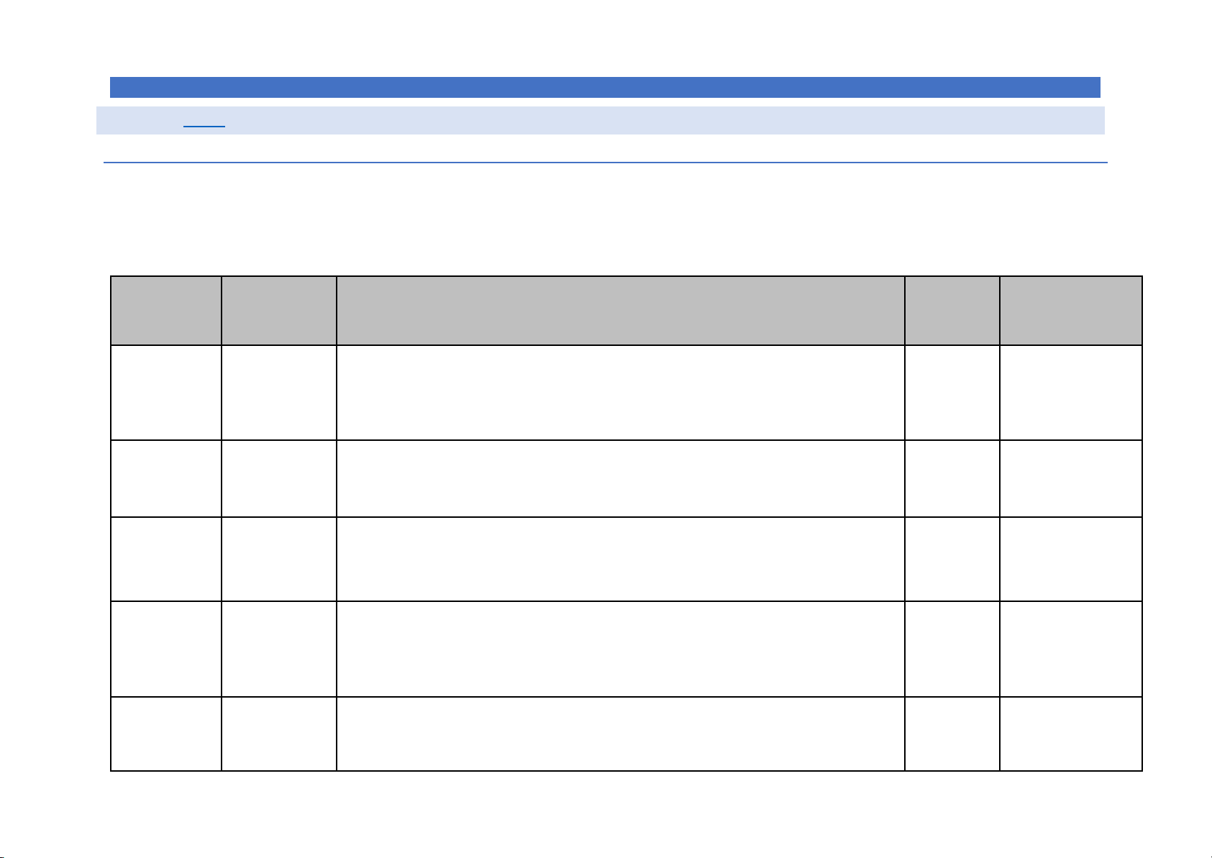Select fourth data row's last column cell

tap(1070, 648)
